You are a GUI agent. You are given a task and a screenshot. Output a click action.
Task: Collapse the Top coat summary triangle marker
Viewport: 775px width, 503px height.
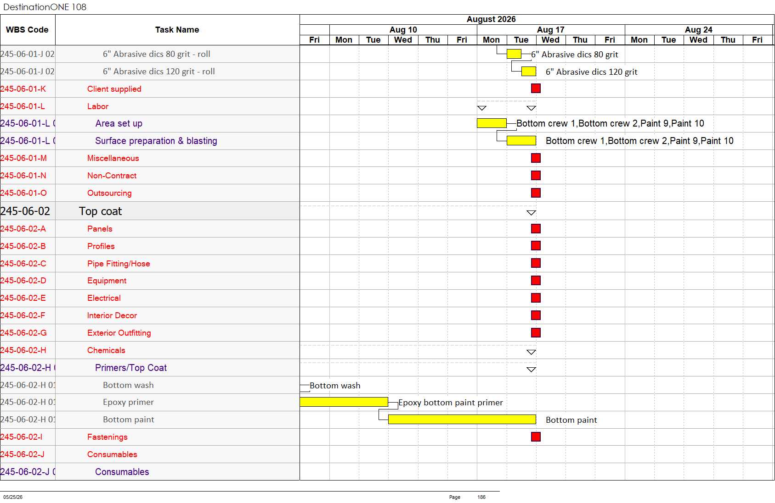tap(531, 213)
